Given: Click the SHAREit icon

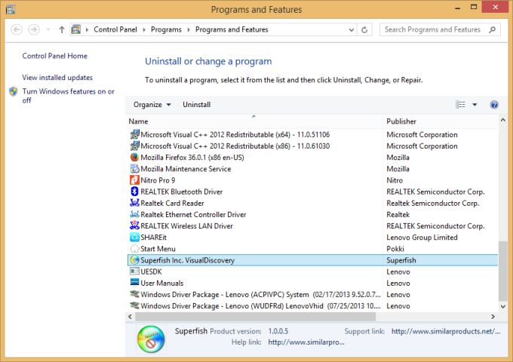Looking at the screenshot, I should point(134,238).
